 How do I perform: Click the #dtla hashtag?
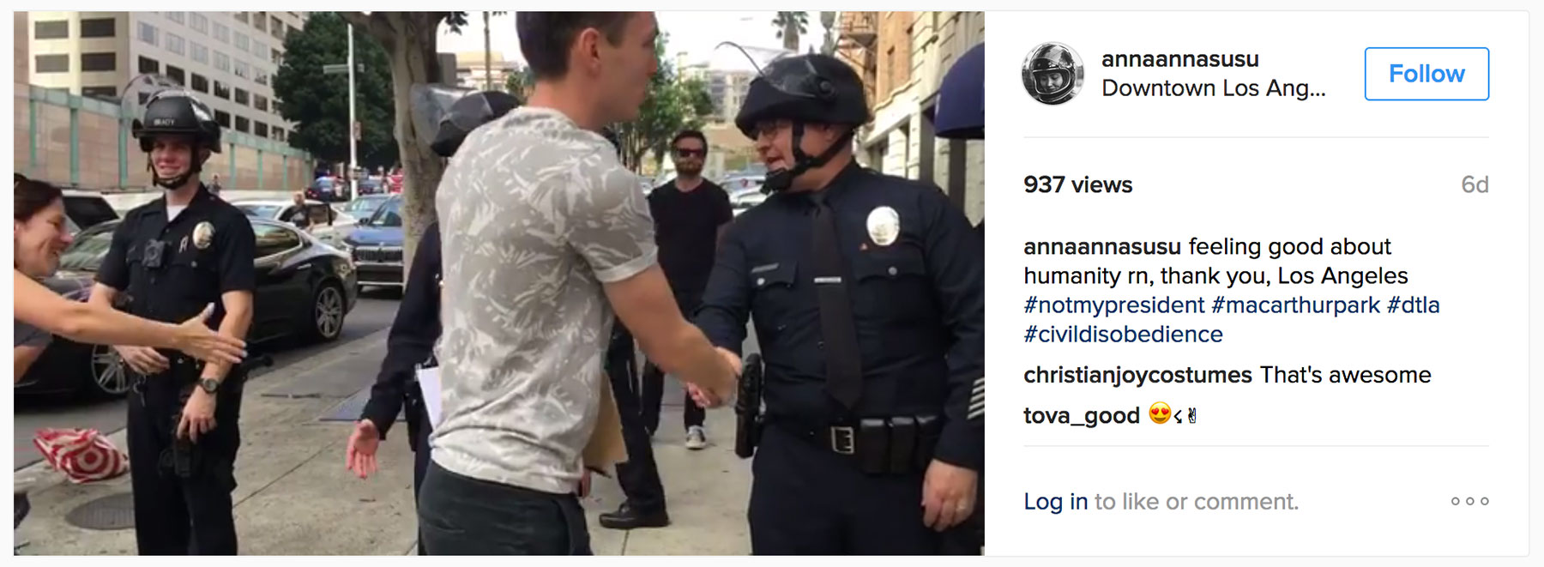pyautogui.click(x=1413, y=305)
